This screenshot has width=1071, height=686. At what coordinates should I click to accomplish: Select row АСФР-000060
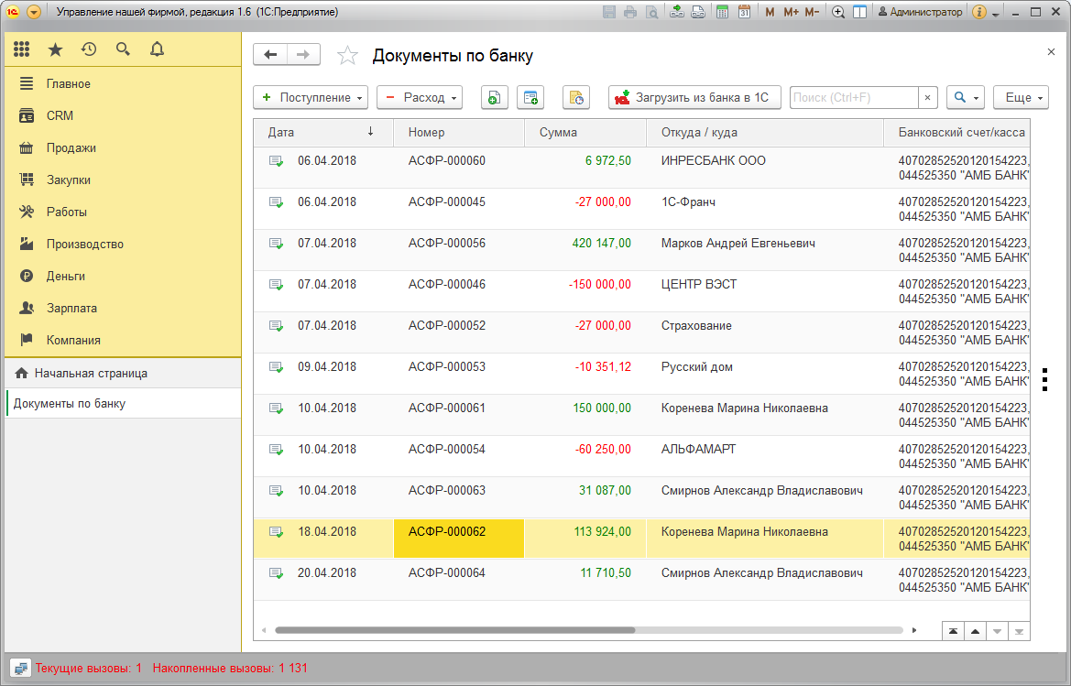click(x=641, y=168)
